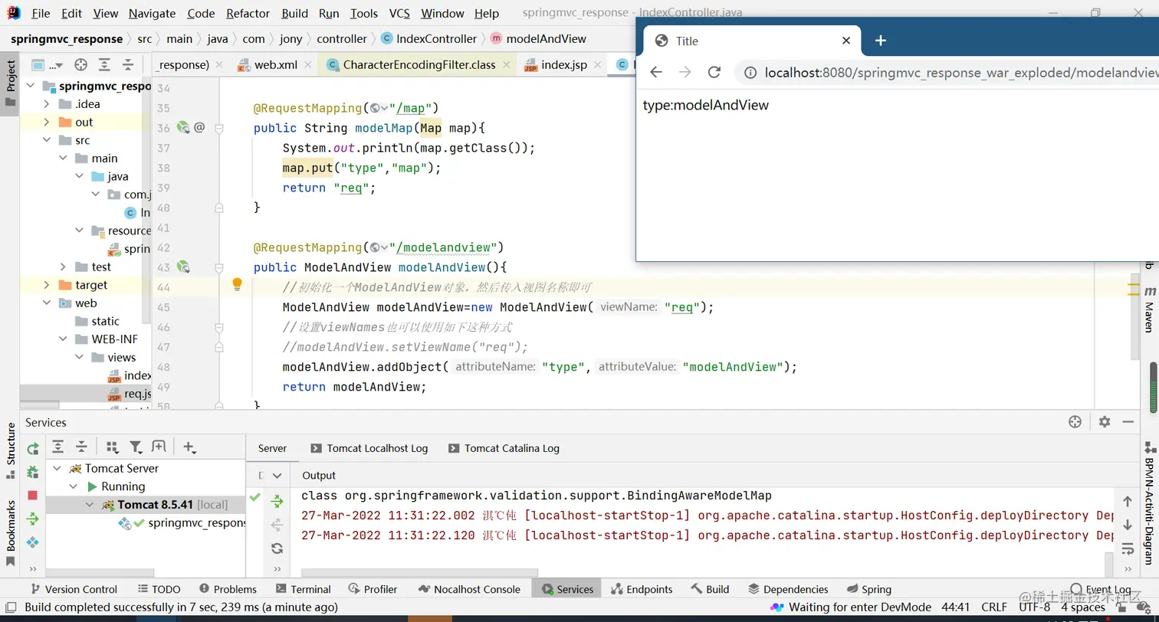Click the red Stop server icon
This screenshot has height=622, width=1159.
tap(32, 496)
